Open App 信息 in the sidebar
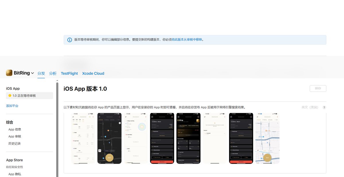Viewport: 344px width, 177px height. [x=15, y=129]
